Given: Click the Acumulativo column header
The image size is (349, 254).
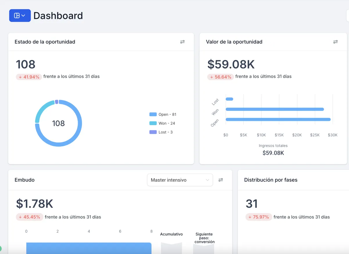Looking at the screenshot, I should pyautogui.click(x=172, y=234).
